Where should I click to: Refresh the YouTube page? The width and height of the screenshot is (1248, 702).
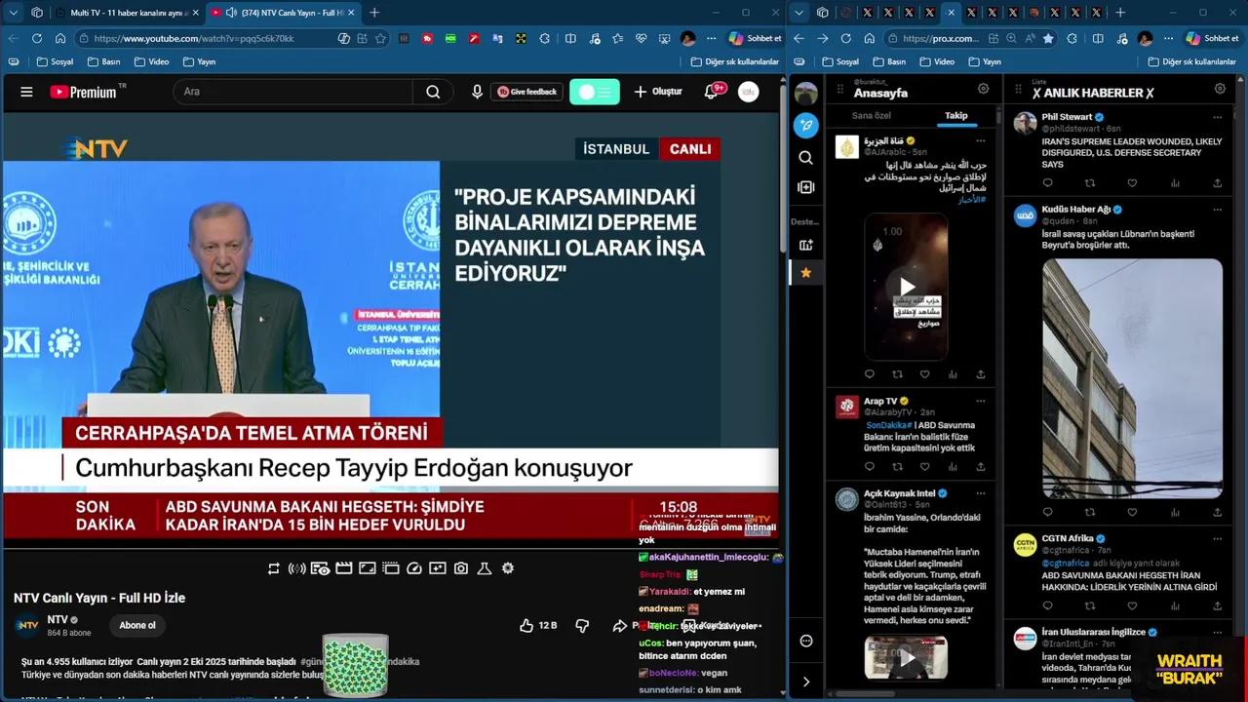(x=37, y=38)
